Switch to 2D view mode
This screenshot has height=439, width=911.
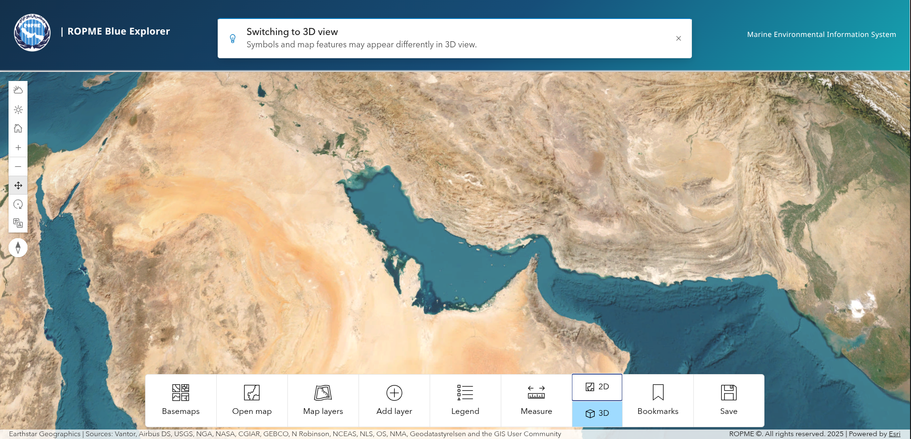tap(597, 387)
